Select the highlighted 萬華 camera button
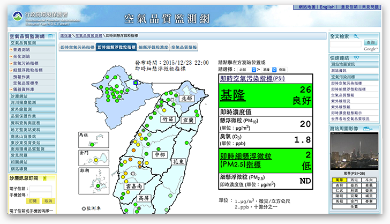The height and width of the screenshot is (224, 390). pyautogui.click(x=339, y=180)
